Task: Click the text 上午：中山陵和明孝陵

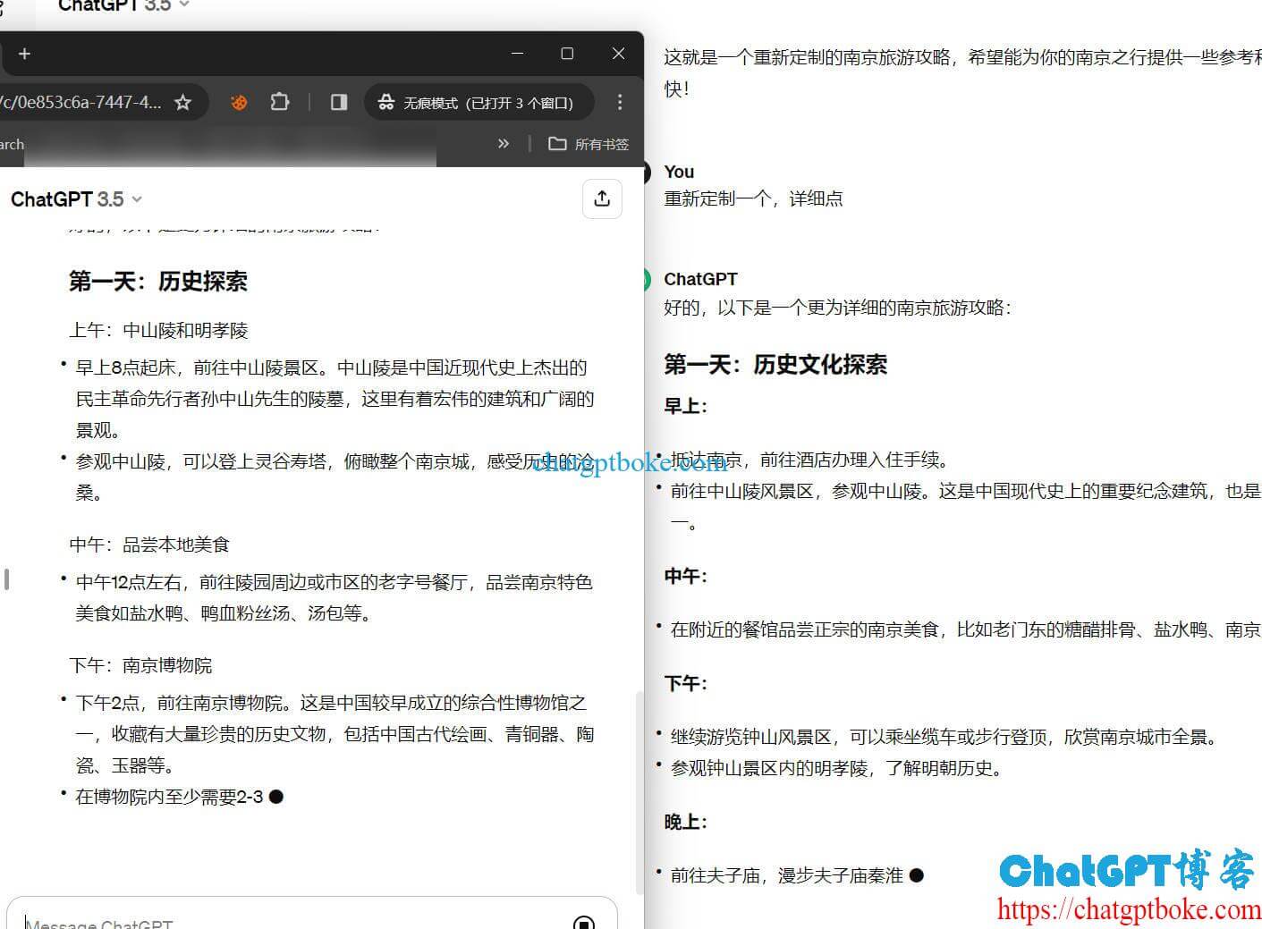Action: point(158,331)
